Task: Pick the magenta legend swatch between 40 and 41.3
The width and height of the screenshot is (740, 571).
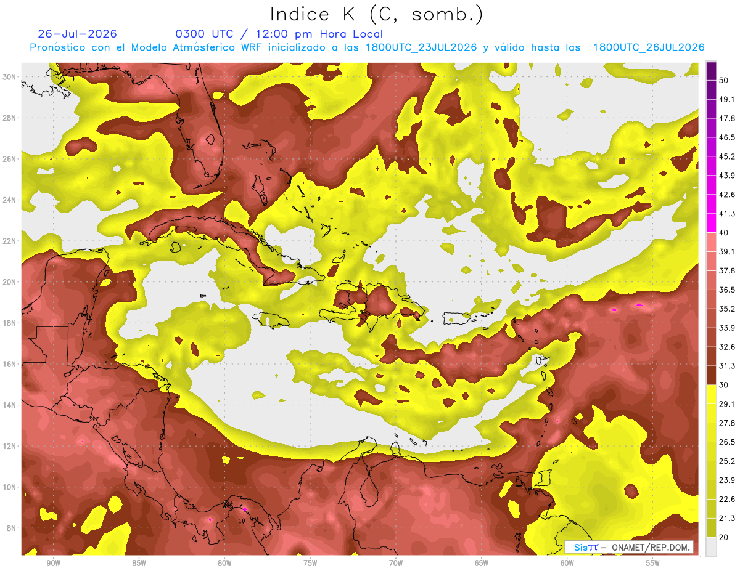Action: pyautogui.click(x=711, y=223)
